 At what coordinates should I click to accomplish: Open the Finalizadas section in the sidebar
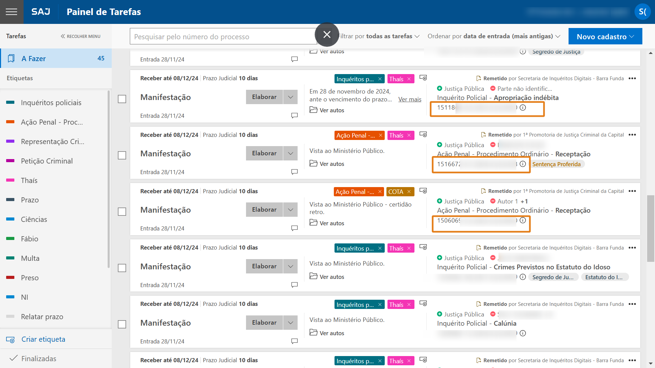39,358
